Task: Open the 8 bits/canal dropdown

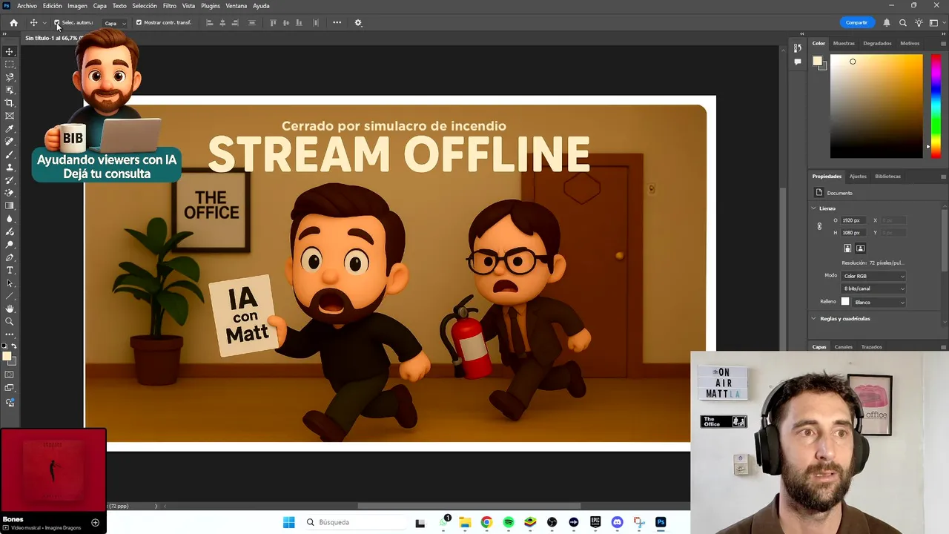Action: tap(873, 289)
